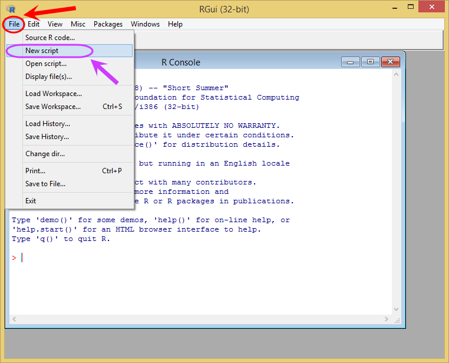Minimize the R Console window
Image resolution: width=449 pixels, height=363 pixels.
coord(350,62)
